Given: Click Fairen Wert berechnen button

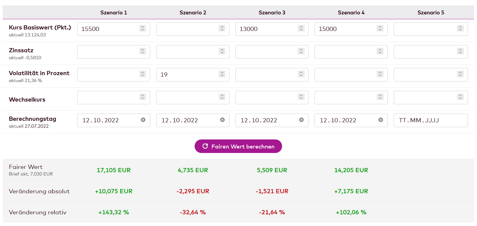Looking at the screenshot, I should 238,146.
